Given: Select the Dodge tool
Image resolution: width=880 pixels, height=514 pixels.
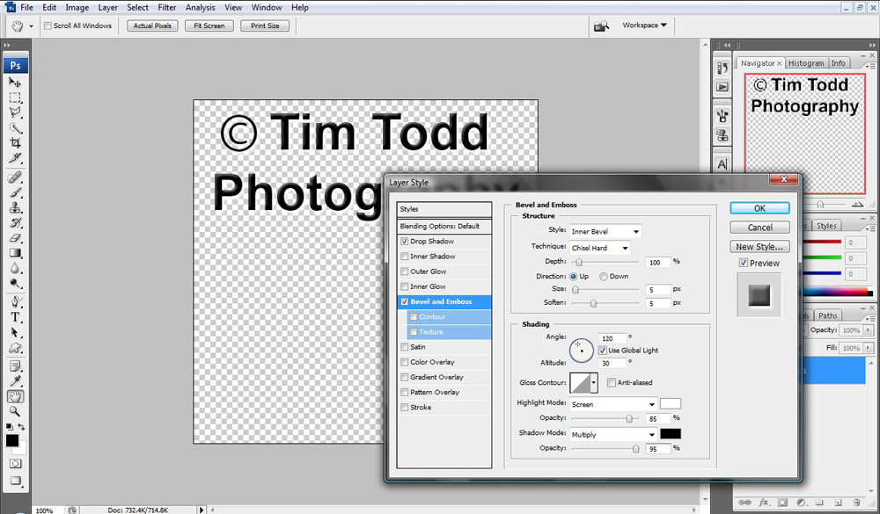Looking at the screenshot, I should pos(15,284).
